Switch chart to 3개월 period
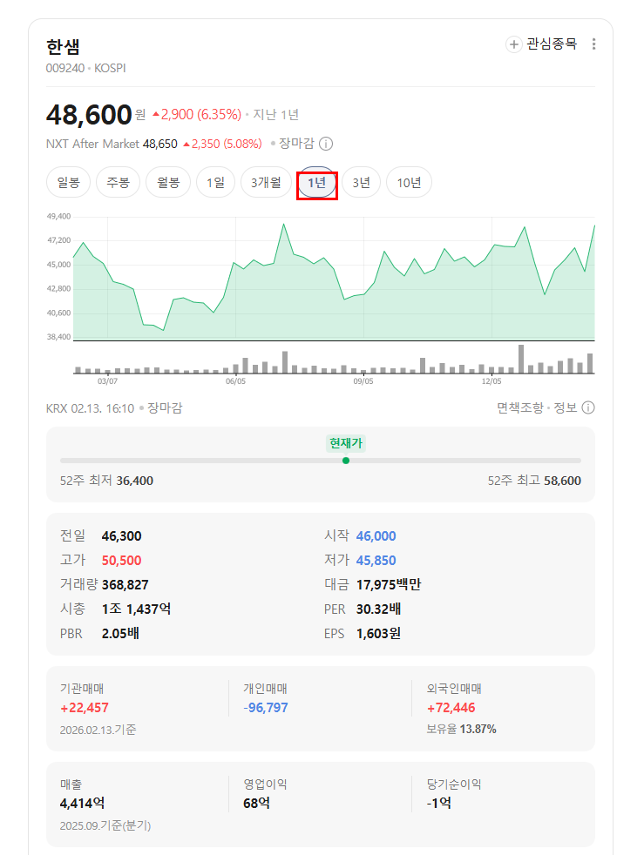The width and height of the screenshot is (644, 855). click(266, 183)
